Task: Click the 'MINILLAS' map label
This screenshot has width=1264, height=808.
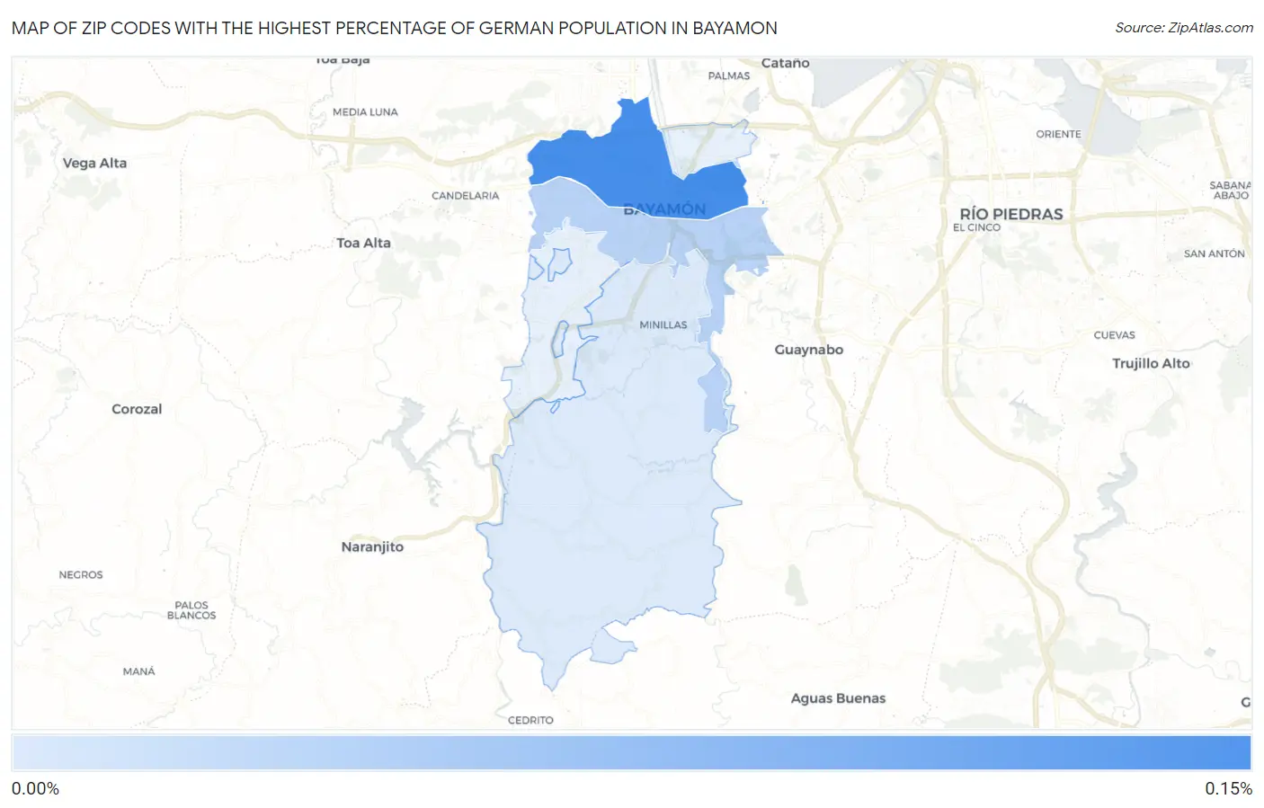Action: [x=663, y=324]
